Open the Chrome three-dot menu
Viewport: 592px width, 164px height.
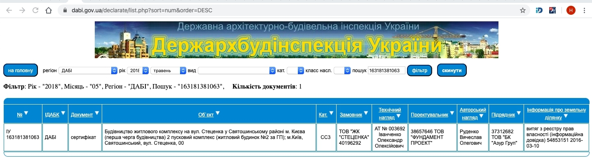pos(584,10)
